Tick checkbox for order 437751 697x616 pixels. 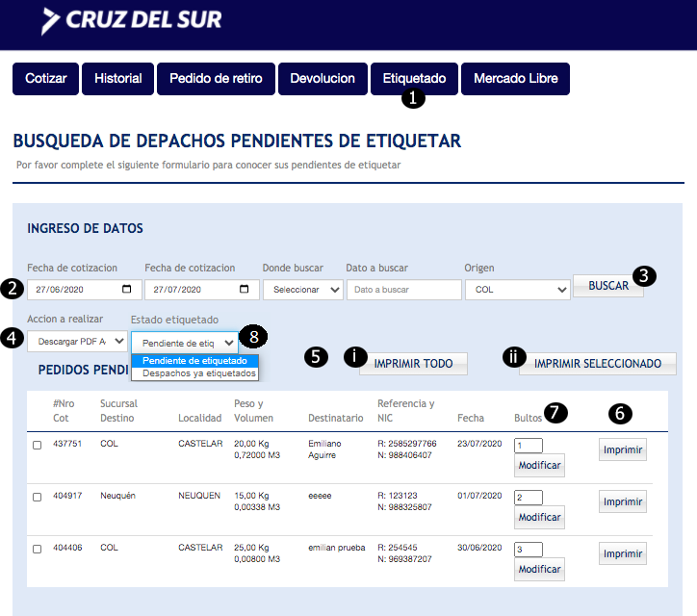pyautogui.click(x=37, y=446)
